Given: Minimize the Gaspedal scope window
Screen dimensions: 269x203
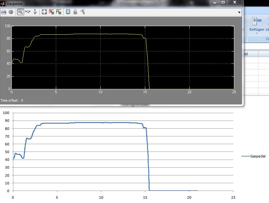Looking at the screenshot, I should 215,2.
